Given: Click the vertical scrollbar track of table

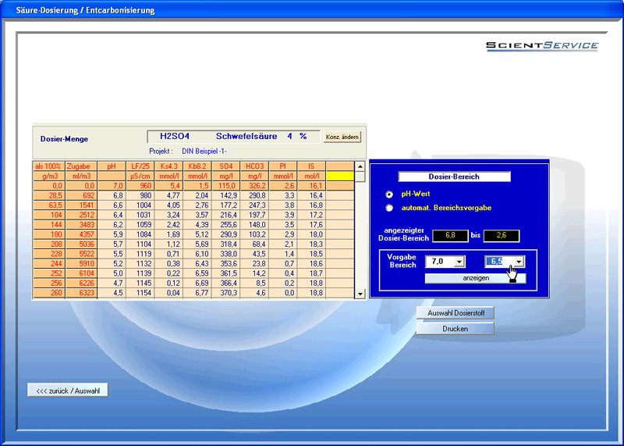Looking at the screenshot, I should coord(360,234).
